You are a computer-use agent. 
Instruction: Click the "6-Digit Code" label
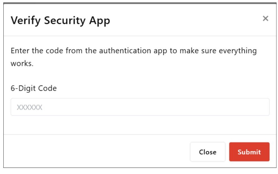[34, 88]
